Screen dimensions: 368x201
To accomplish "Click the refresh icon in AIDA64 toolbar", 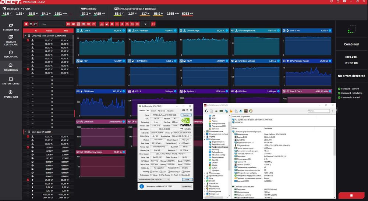I will (206, 111).
